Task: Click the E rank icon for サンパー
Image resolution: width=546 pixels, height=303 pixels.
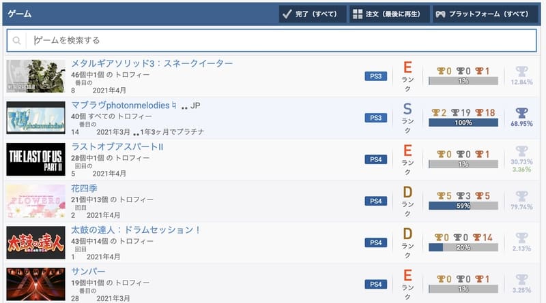Action: [x=407, y=276]
